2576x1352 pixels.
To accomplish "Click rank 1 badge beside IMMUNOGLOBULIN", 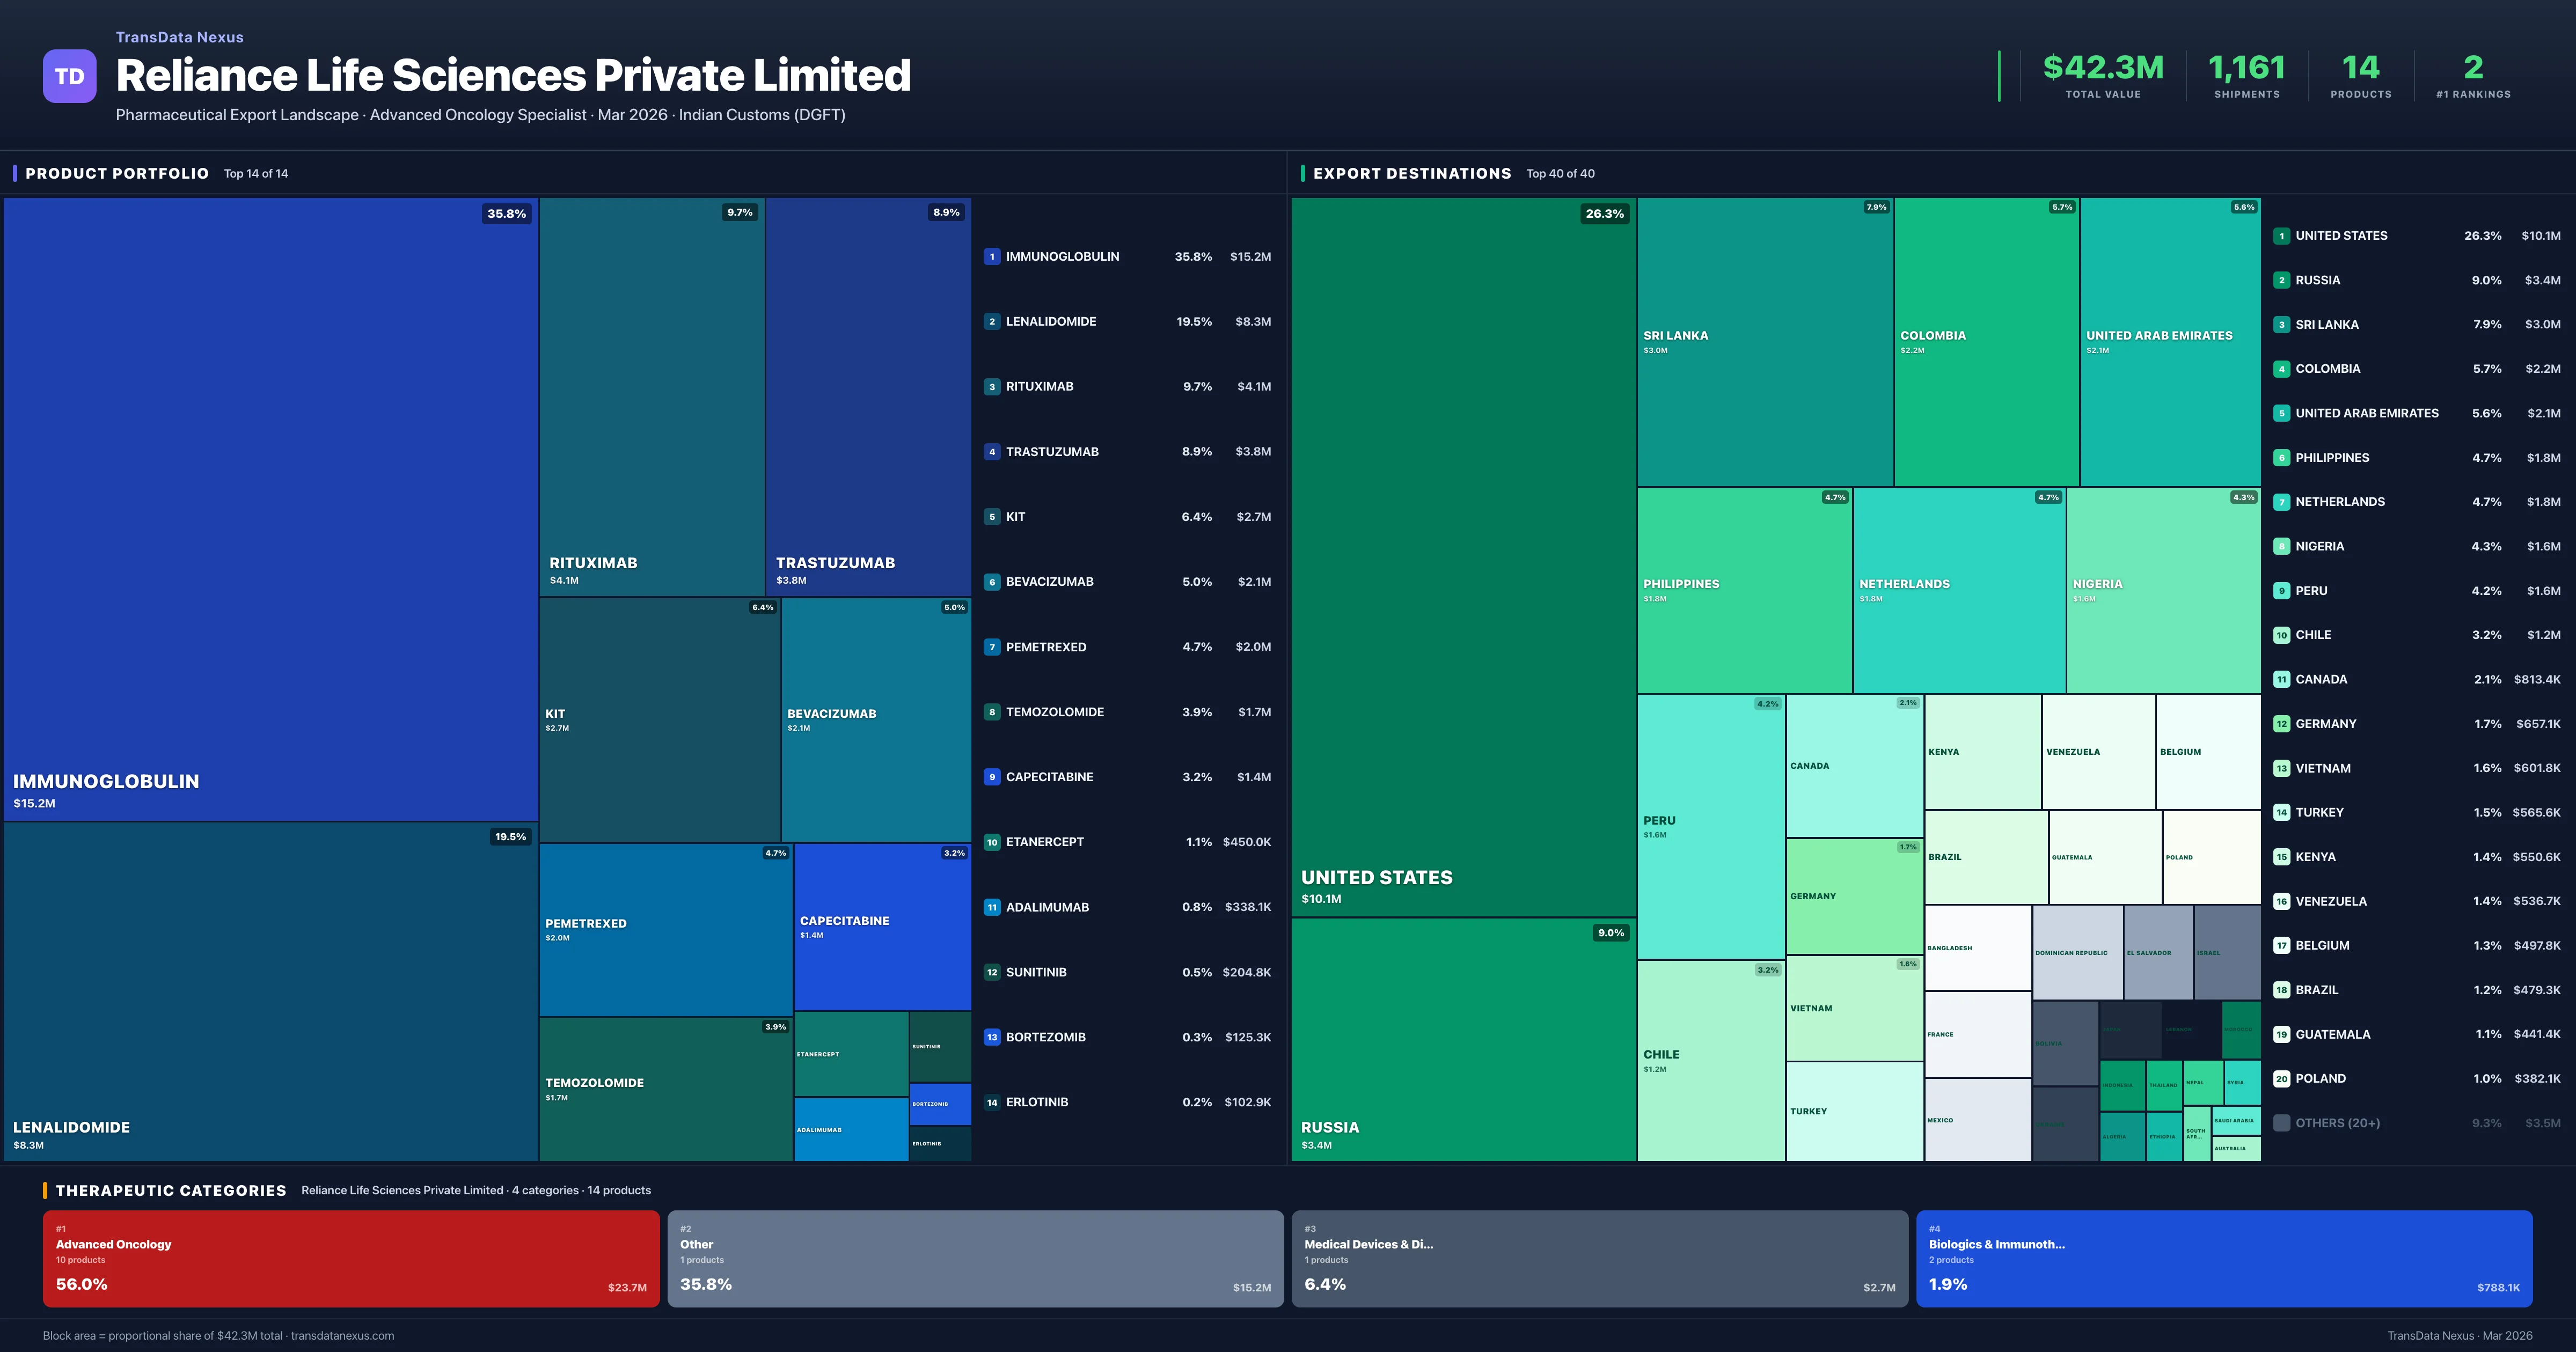I will pyautogui.click(x=991, y=257).
